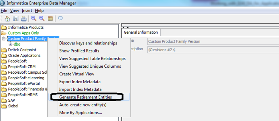Collapse the Custom Product Family Version node
Image resolution: width=279 pixels, height=121 pixels.
point(3,39)
